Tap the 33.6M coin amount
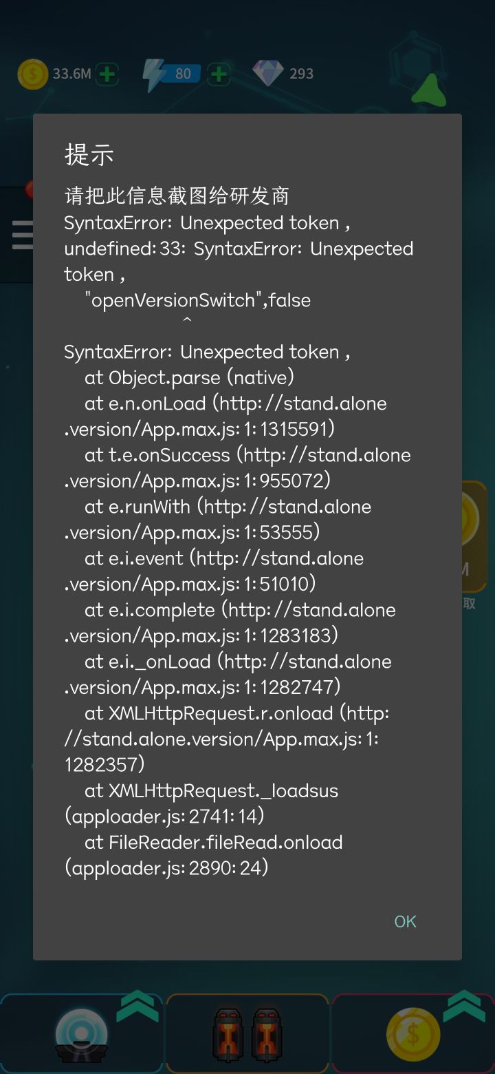 (71, 74)
